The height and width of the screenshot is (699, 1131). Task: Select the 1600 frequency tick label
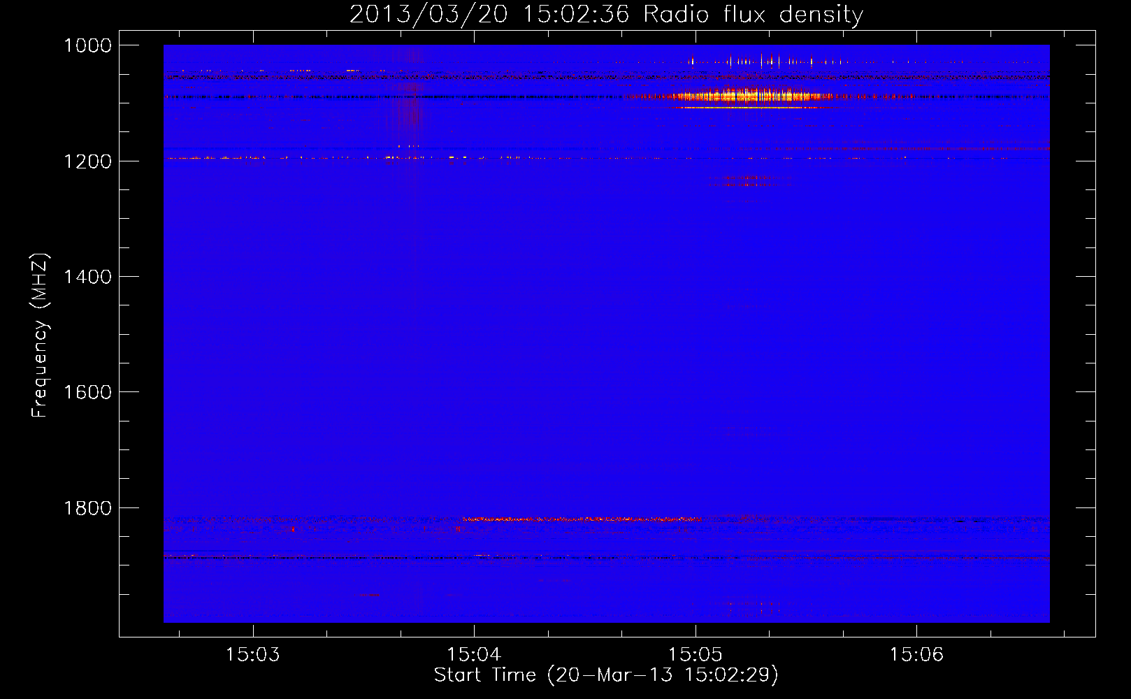(x=87, y=392)
